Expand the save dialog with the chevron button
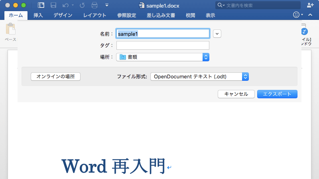Screen dimensions: 319x179 pyautogui.click(x=217, y=34)
